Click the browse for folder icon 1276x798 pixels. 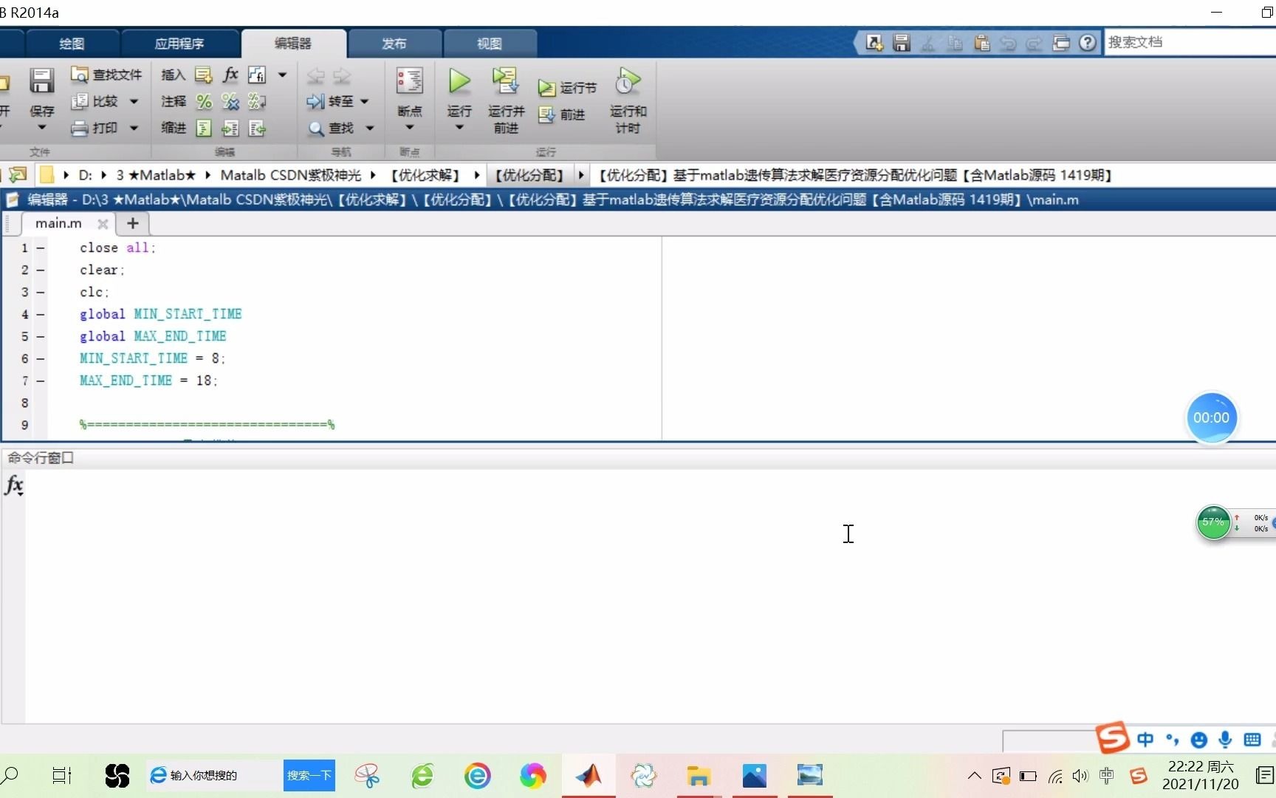(18, 175)
